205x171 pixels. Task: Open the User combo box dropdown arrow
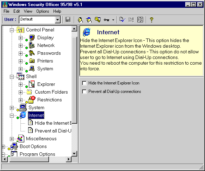[x=57, y=20]
